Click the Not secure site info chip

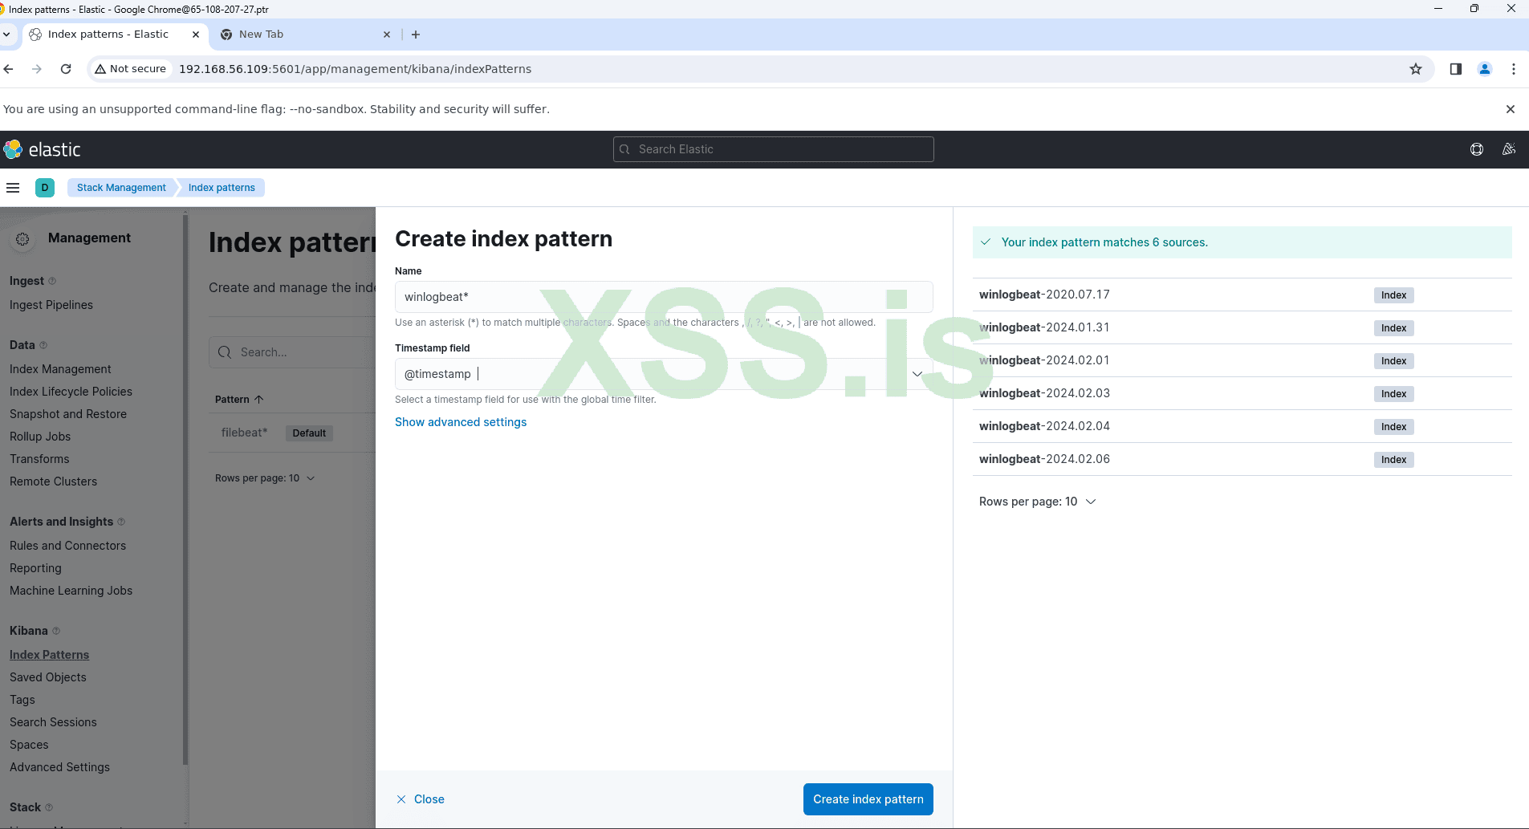pyautogui.click(x=130, y=69)
